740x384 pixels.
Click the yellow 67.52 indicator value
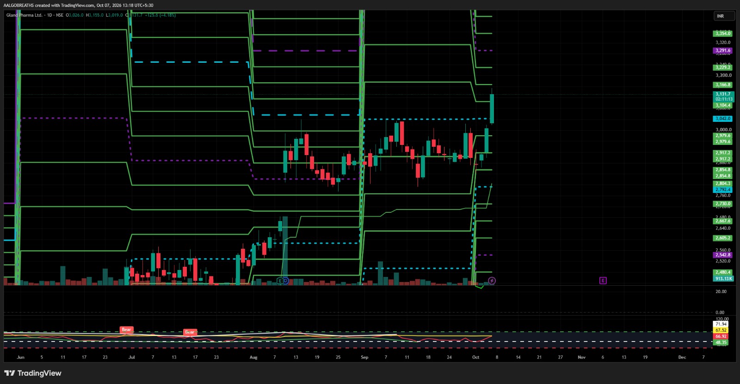(721, 330)
